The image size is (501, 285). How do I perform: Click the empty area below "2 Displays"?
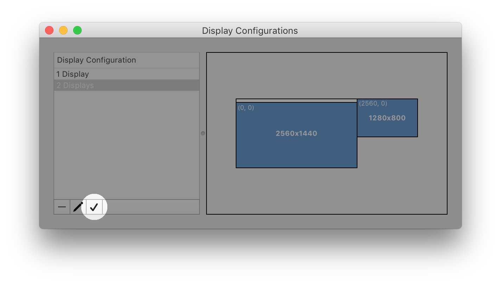(127, 141)
